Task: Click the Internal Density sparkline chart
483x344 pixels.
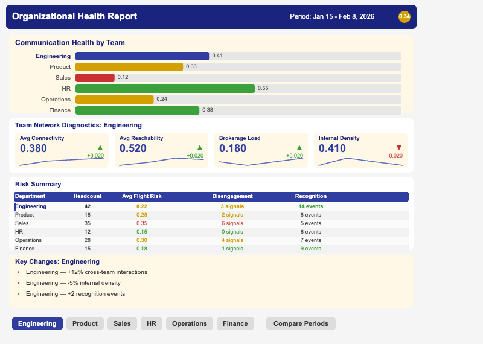Action: point(360,161)
